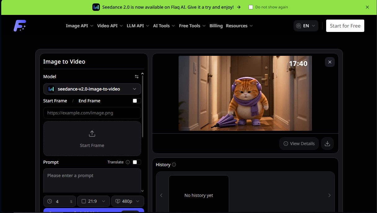Screen dimensions: 377x213
Task: Click the Flaq AI logo in header
Action: coord(20,26)
